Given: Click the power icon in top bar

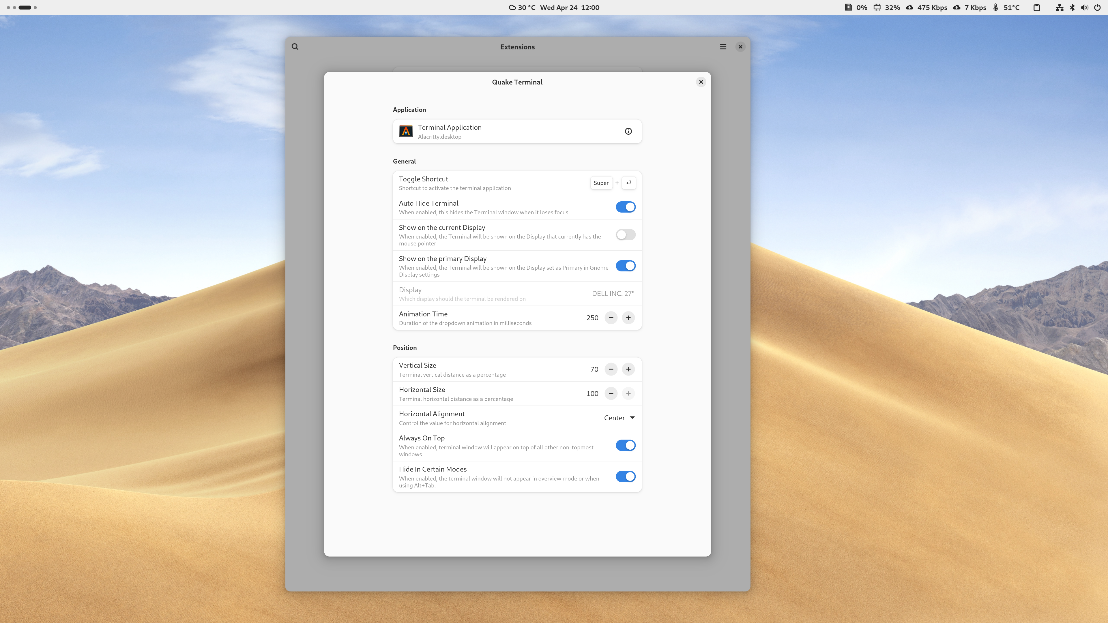Looking at the screenshot, I should [x=1097, y=7].
